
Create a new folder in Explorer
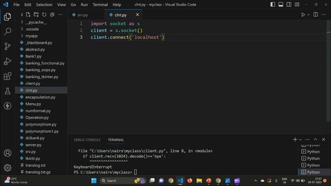pyautogui.click(x=36, y=14)
